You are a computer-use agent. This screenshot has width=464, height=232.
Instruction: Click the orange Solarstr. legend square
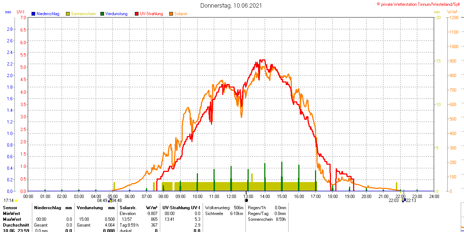point(171,14)
